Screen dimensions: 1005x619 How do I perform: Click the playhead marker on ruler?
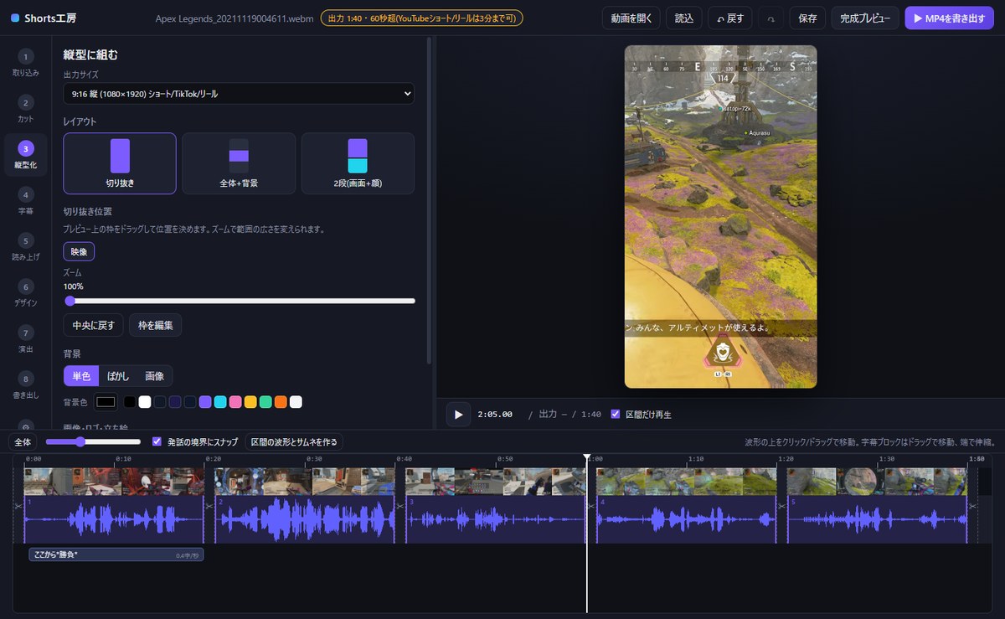point(587,458)
